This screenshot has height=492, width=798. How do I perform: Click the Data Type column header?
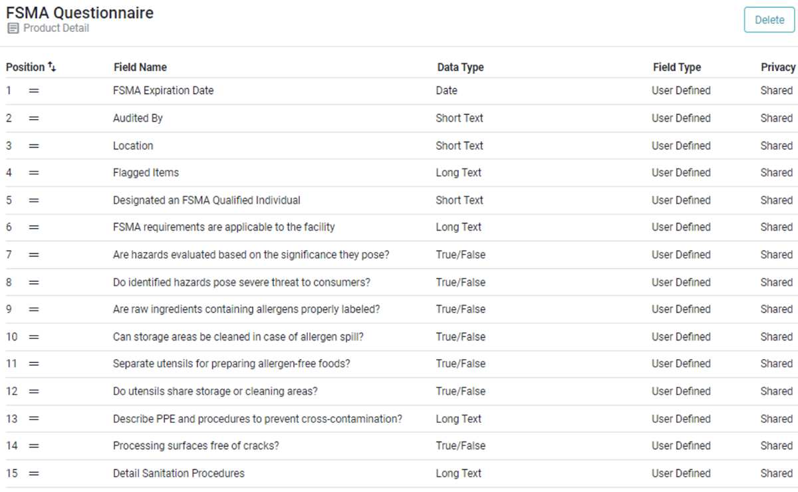[460, 67]
